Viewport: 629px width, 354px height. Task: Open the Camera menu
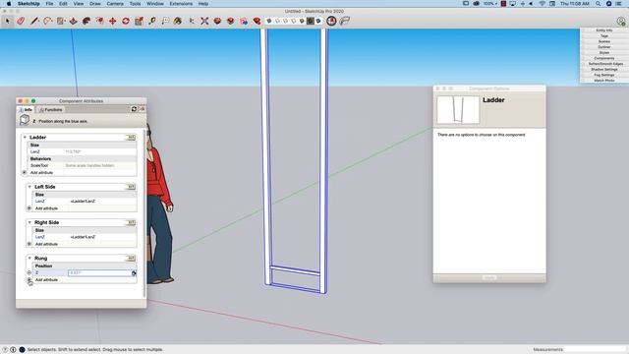(x=115, y=4)
